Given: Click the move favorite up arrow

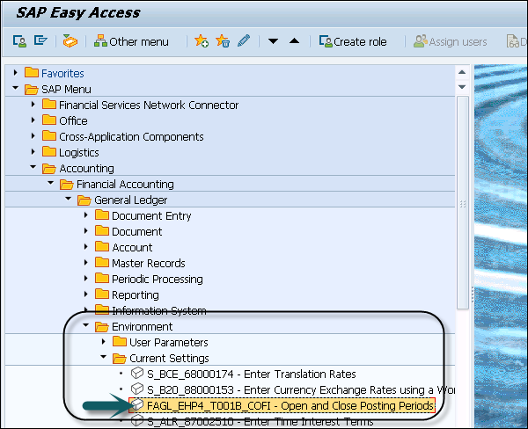Looking at the screenshot, I should point(294,41).
